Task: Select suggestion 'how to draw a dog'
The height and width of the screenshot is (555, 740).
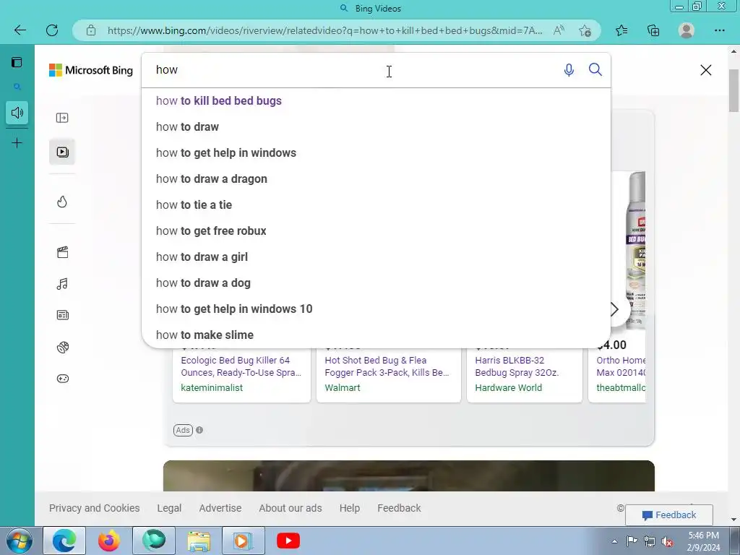Action: (376, 283)
